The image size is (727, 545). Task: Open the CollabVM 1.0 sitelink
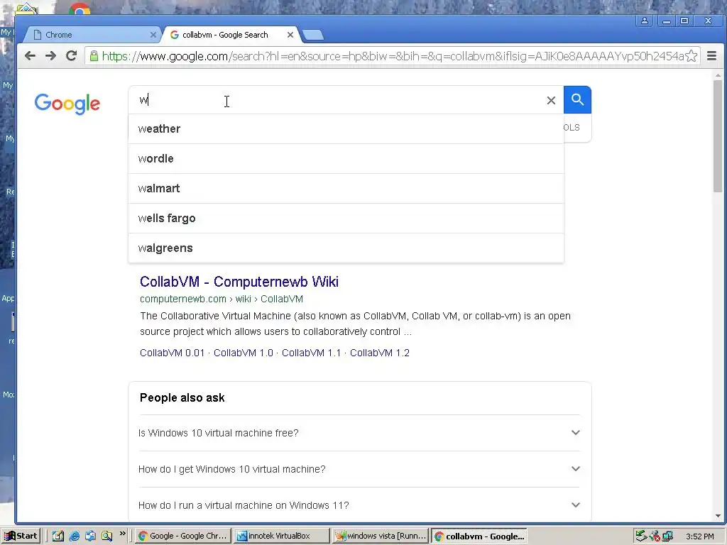point(244,353)
